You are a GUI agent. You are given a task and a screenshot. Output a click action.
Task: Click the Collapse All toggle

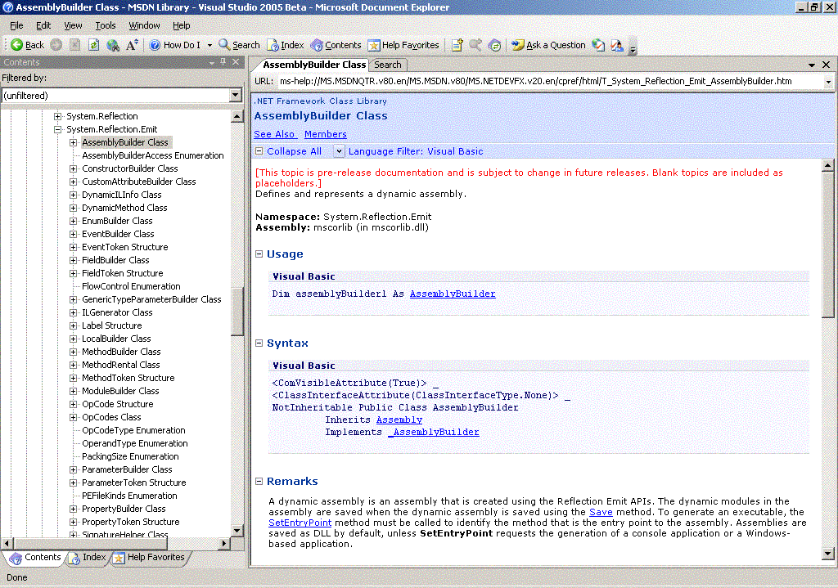point(289,151)
